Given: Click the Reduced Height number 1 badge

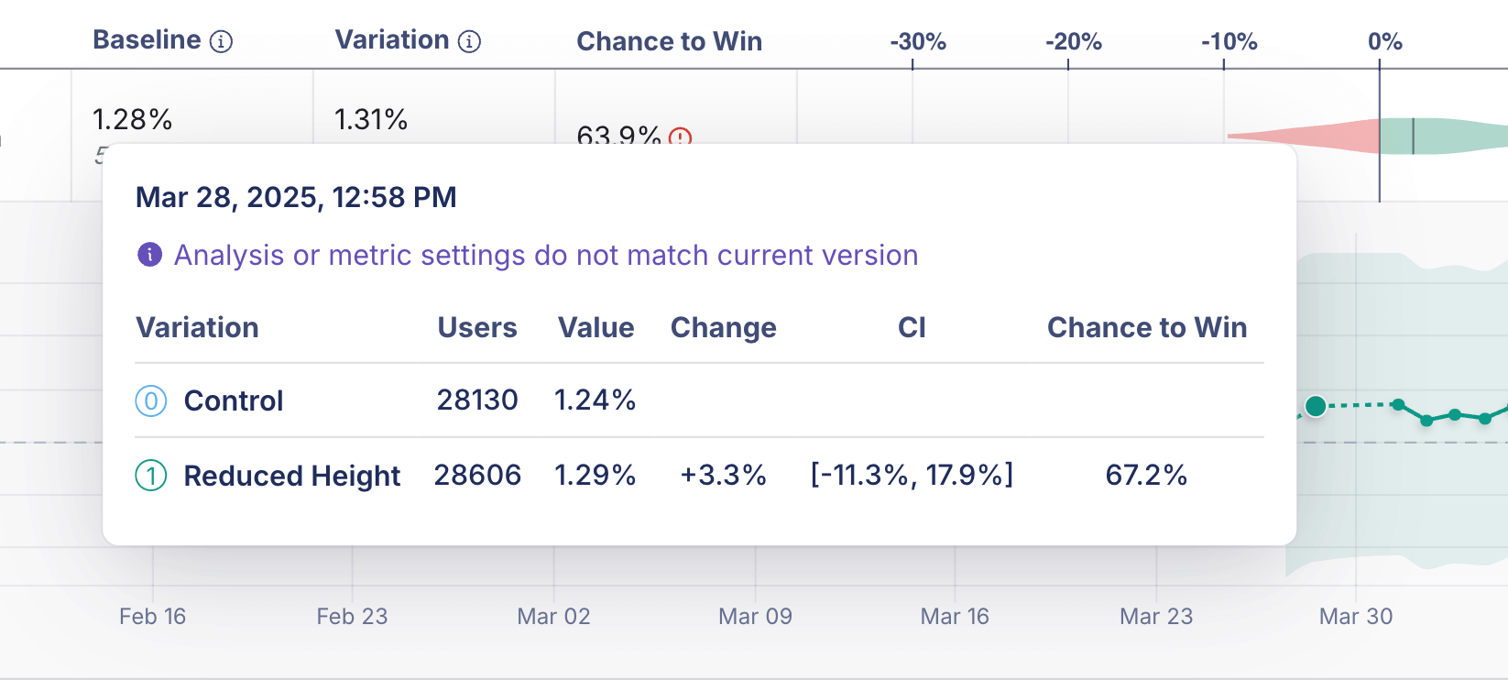Looking at the screenshot, I should point(151,476).
